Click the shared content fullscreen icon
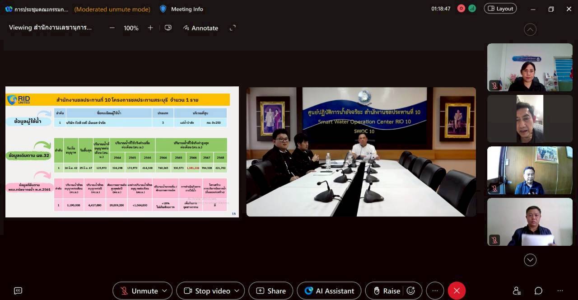 233,28
